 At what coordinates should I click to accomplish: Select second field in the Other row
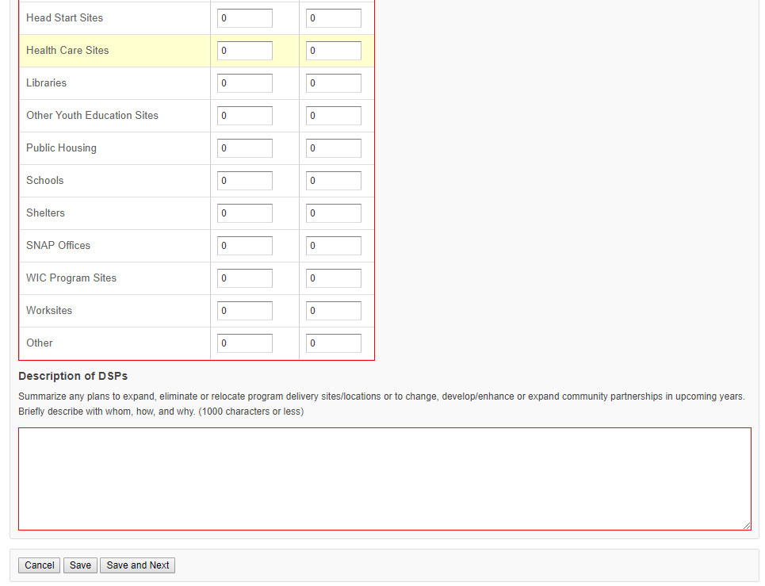(x=334, y=343)
